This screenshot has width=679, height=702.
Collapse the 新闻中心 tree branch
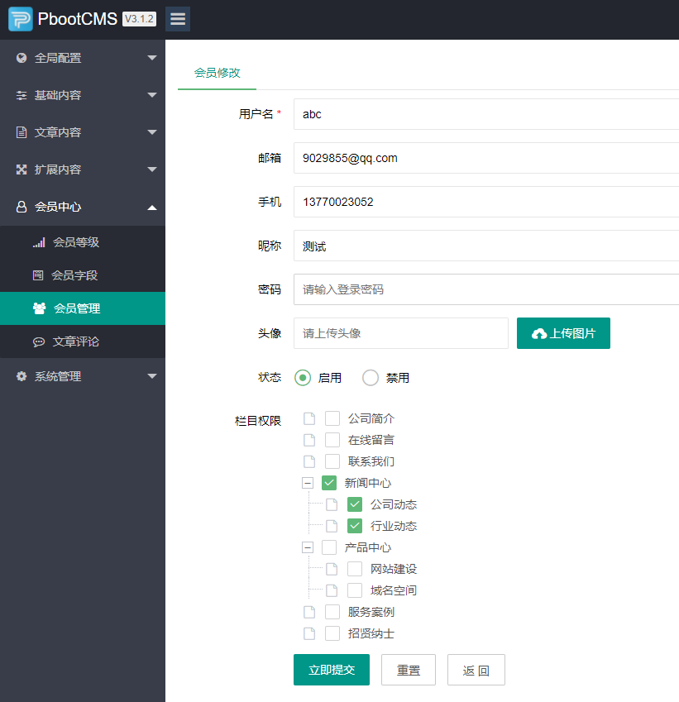307,482
